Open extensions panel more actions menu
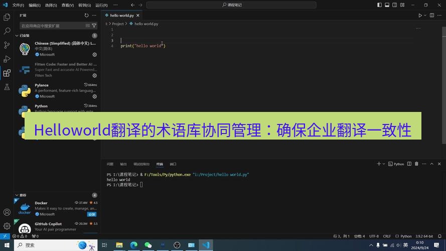The image size is (446, 251). (x=94, y=16)
